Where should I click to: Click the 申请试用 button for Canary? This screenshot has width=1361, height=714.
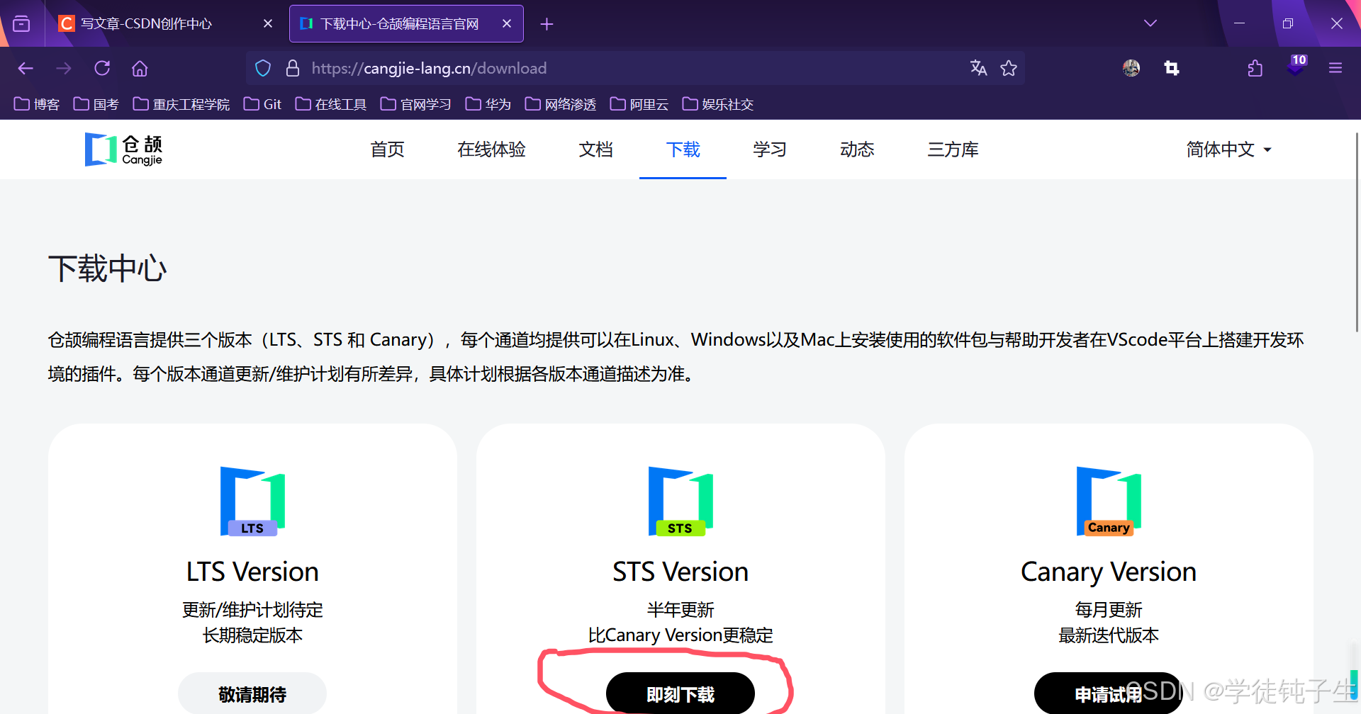pos(1109,693)
